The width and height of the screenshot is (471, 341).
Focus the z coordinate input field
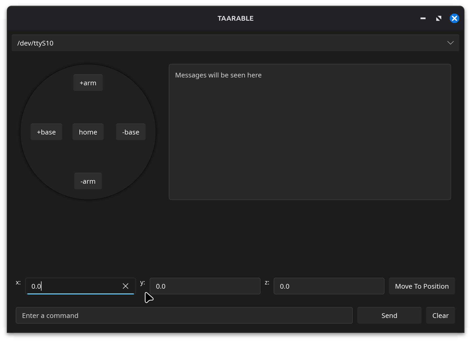pos(329,286)
